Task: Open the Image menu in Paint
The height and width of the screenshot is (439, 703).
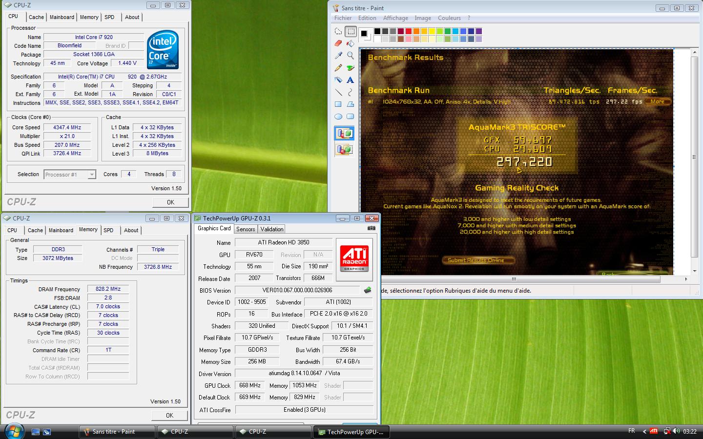Action: [x=423, y=18]
